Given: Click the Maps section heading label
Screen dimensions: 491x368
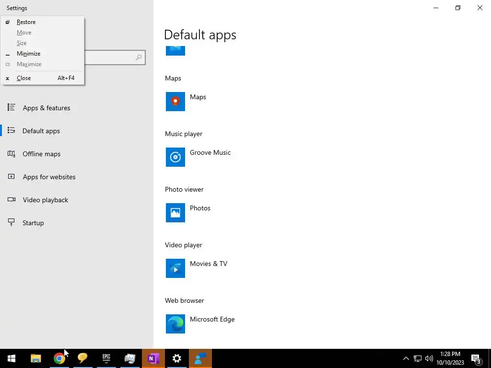Looking at the screenshot, I should [x=173, y=78].
